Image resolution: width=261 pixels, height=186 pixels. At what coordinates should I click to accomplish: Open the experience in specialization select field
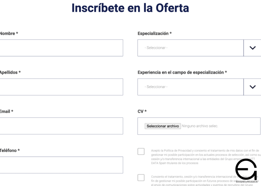[x=190, y=87]
